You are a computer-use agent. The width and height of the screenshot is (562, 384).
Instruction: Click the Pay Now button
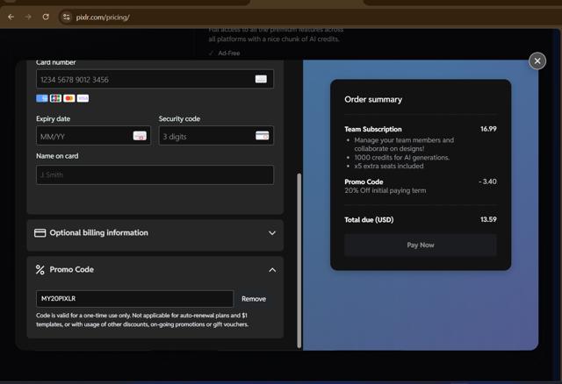421,245
